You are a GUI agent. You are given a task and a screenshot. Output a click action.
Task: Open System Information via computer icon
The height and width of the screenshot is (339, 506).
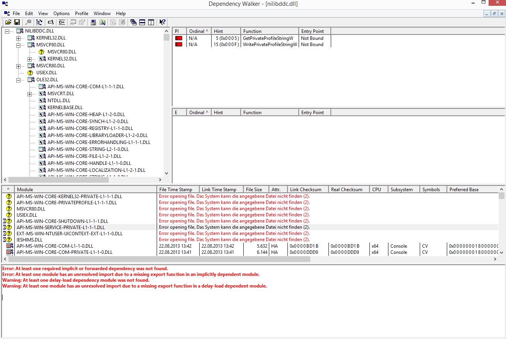tap(93, 22)
